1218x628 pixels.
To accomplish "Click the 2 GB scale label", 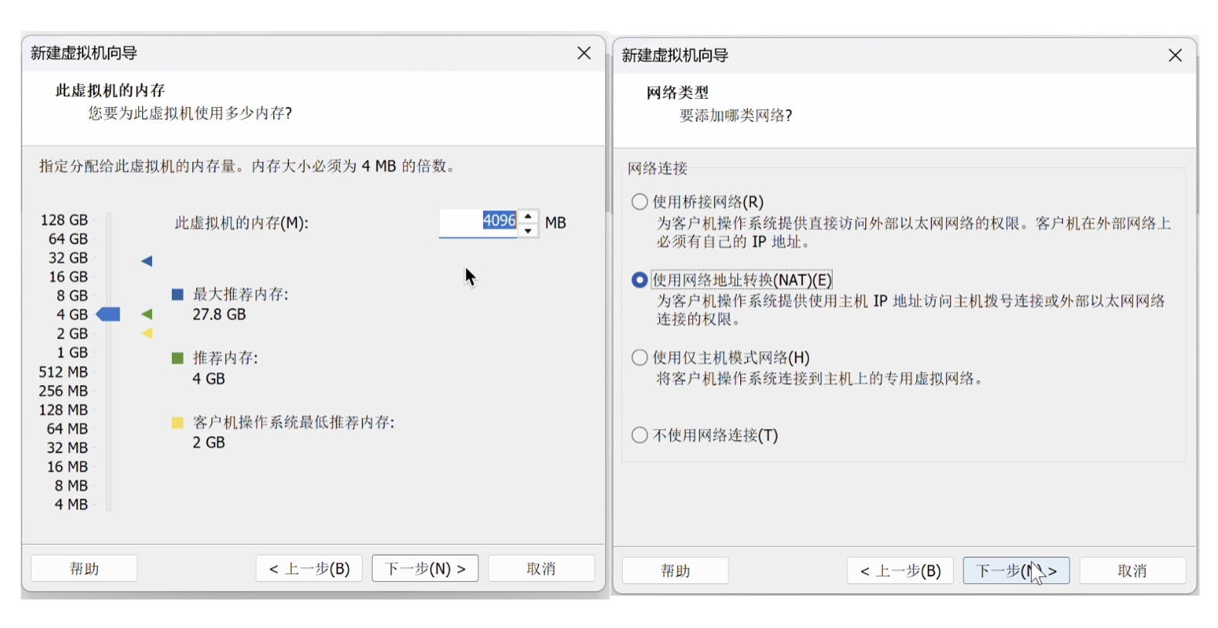I will coord(72,333).
